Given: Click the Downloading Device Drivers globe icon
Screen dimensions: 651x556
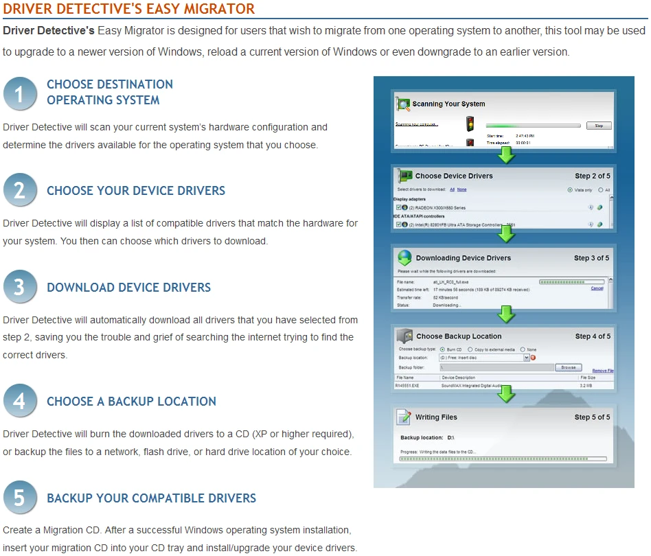Looking at the screenshot, I should (404, 257).
